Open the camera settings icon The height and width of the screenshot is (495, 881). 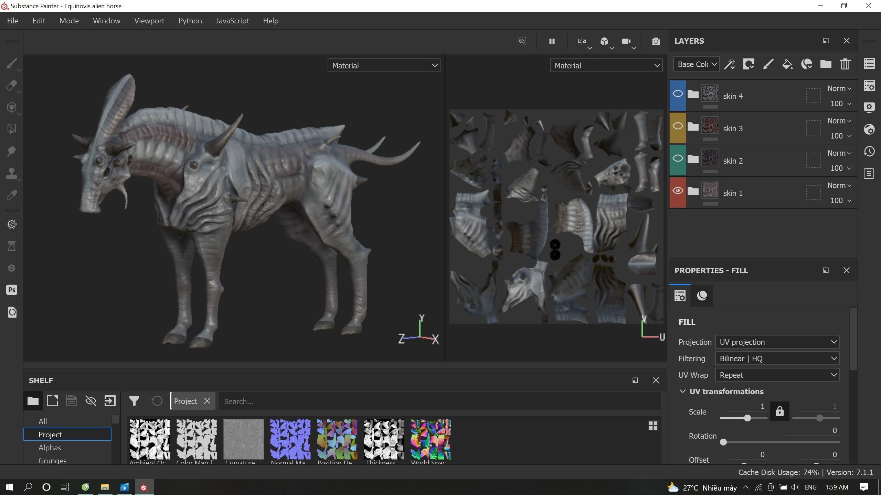[x=626, y=42]
